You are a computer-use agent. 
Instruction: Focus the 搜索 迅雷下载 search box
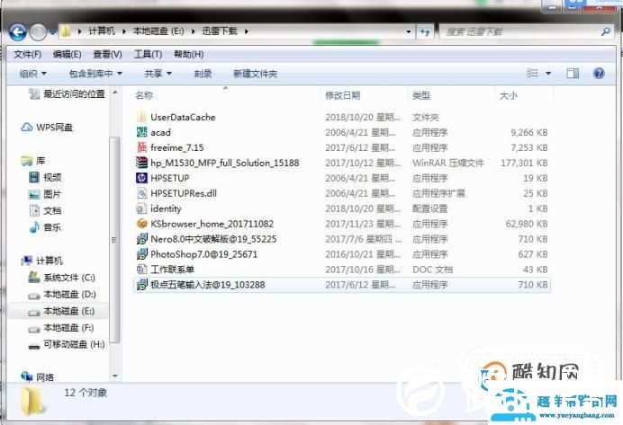pos(520,31)
